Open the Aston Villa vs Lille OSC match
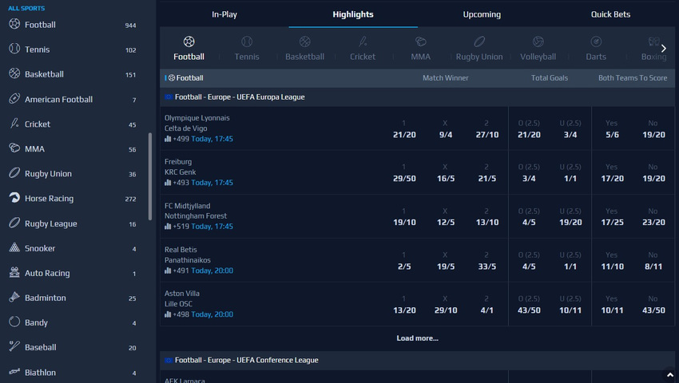 [182, 298]
